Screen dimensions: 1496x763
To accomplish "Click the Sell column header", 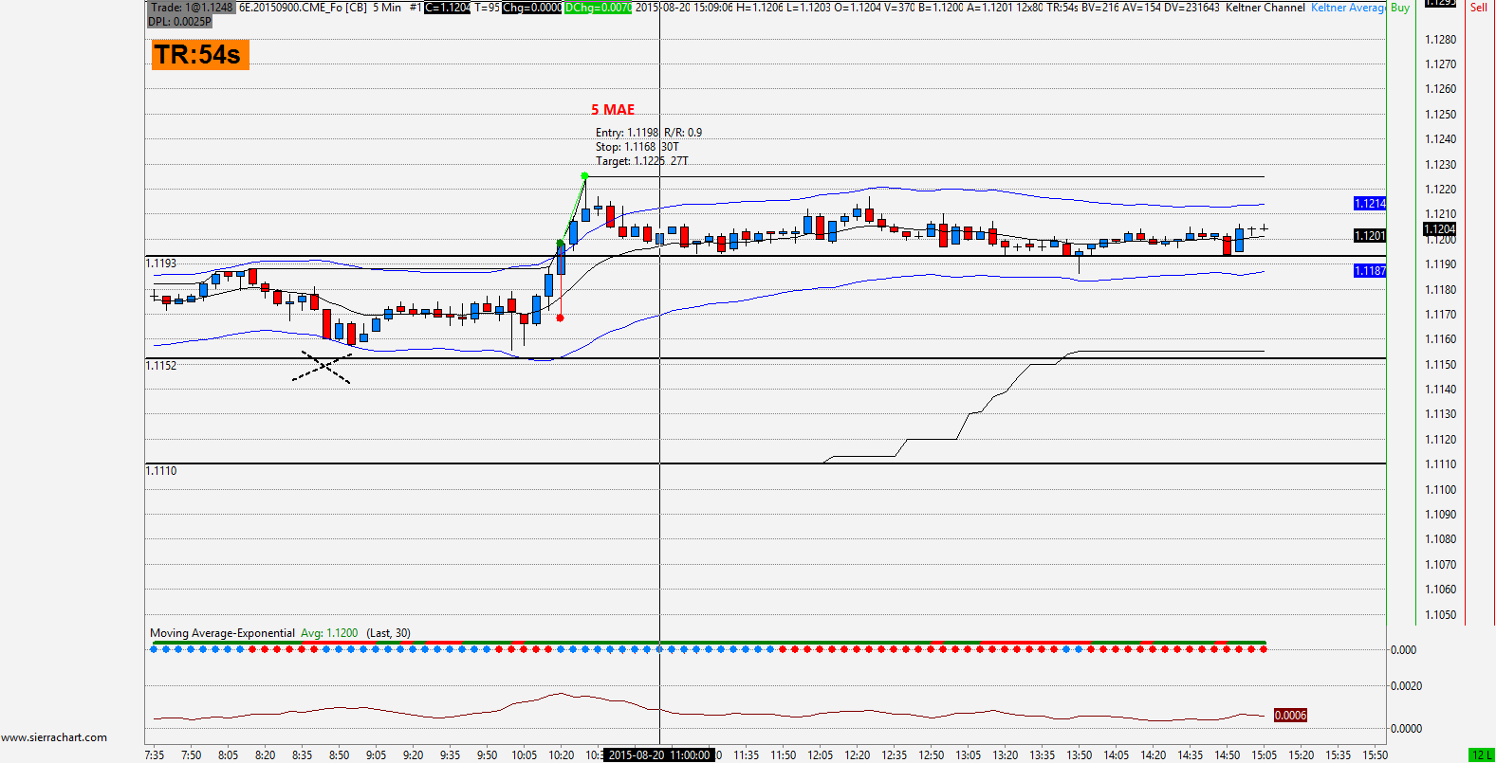I will click(x=1479, y=8).
